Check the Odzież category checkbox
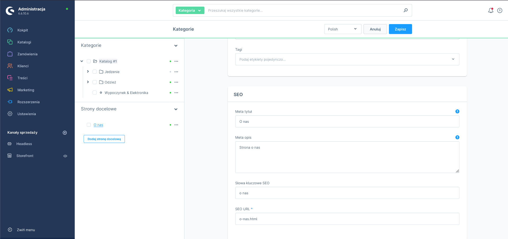This screenshot has width=508, height=239. (94, 82)
